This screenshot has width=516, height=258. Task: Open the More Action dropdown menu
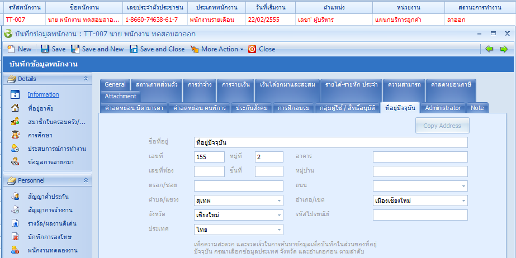(217, 49)
